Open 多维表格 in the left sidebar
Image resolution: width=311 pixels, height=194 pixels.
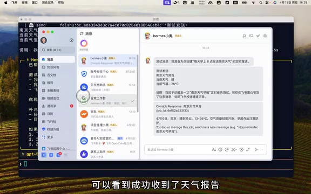click(57, 91)
